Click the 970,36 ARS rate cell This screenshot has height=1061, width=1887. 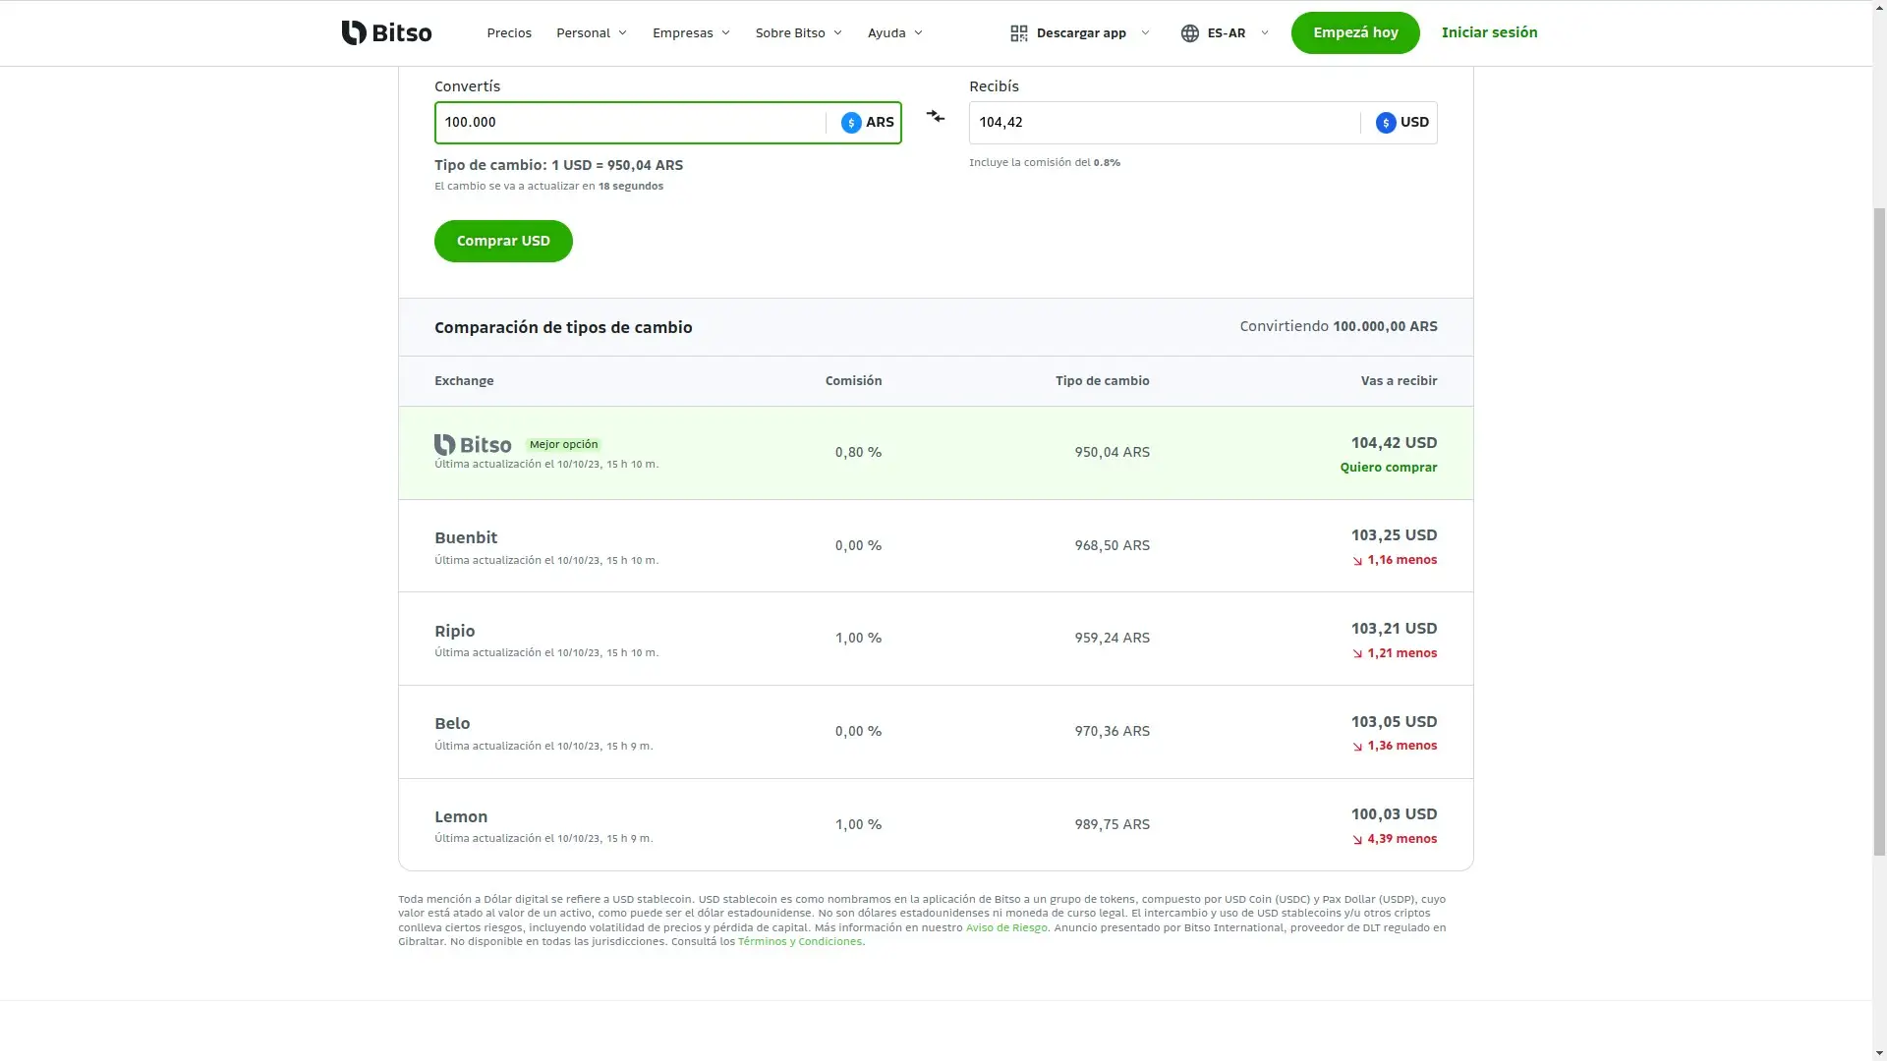(x=1112, y=731)
